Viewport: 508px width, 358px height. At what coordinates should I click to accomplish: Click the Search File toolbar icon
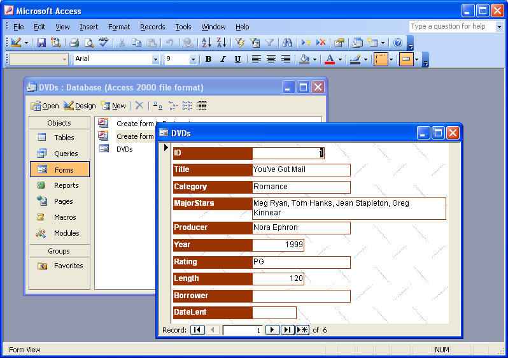56,43
